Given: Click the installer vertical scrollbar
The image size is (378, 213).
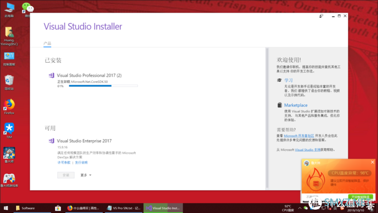Looking at the screenshot, I should (267, 118).
